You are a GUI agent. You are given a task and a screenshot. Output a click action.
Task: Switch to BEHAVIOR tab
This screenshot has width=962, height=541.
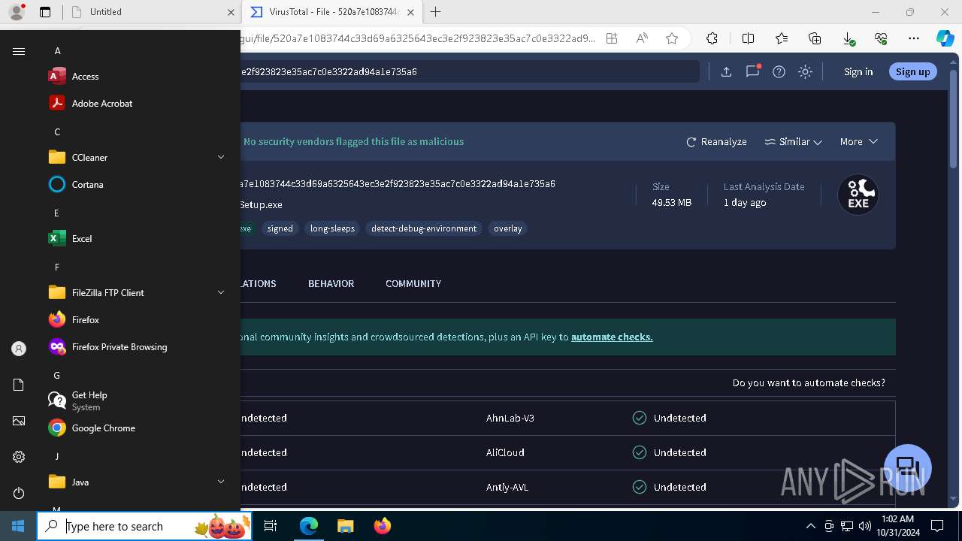[x=331, y=283]
